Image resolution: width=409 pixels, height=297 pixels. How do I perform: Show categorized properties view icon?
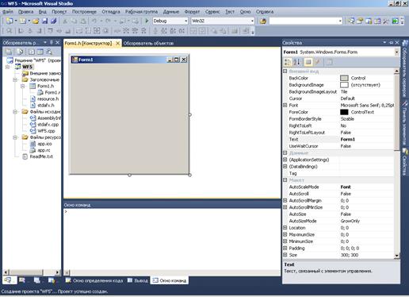pyautogui.click(x=288, y=62)
